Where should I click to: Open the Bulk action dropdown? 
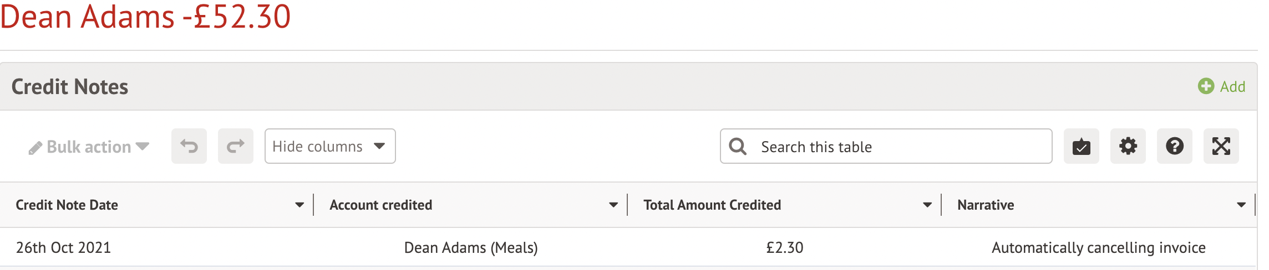[x=89, y=147]
